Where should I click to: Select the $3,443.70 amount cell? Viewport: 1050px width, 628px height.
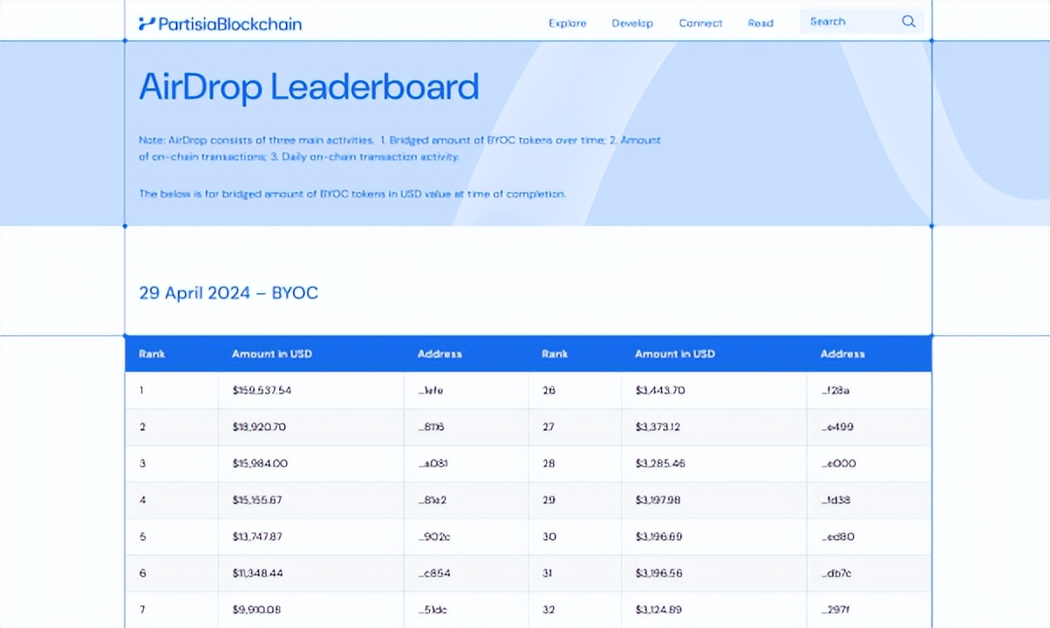click(714, 391)
